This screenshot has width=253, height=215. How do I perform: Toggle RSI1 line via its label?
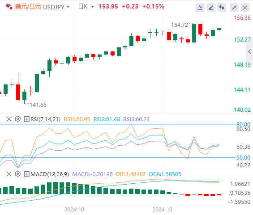(x=77, y=119)
